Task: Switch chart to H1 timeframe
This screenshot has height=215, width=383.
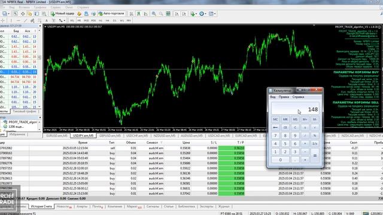Action: (x=101, y=21)
